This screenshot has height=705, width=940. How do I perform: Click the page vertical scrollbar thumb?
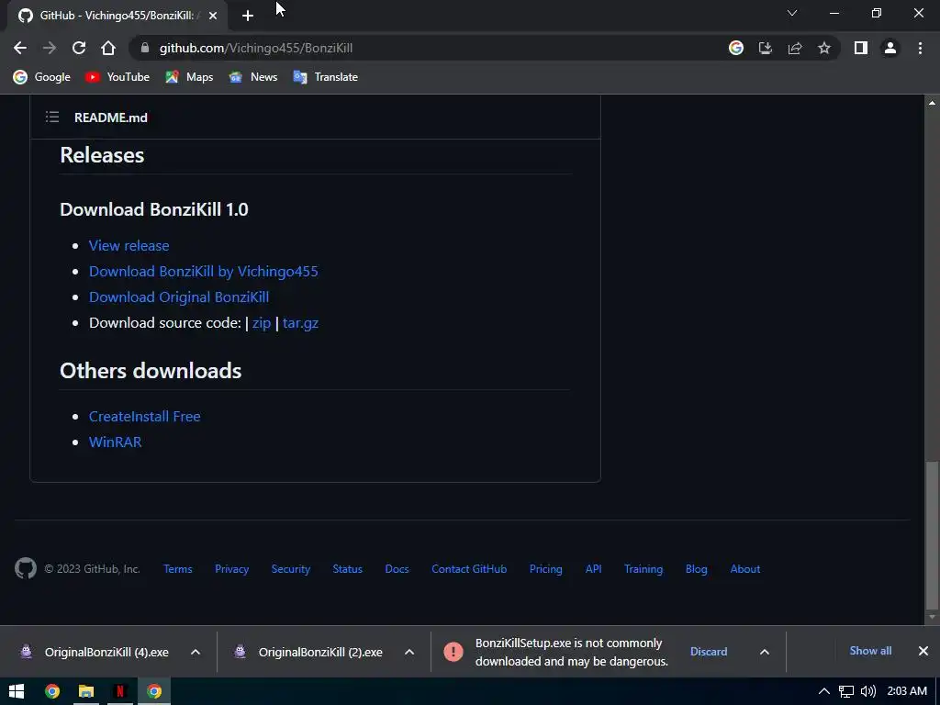(932, 533)
